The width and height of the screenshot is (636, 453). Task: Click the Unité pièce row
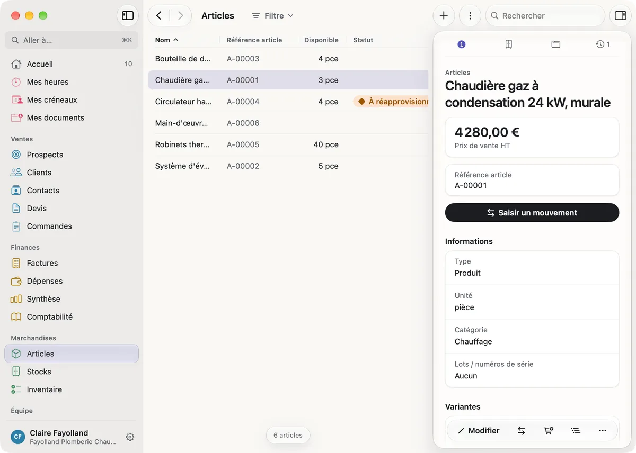pyautogui.click(x=532, y=302)
